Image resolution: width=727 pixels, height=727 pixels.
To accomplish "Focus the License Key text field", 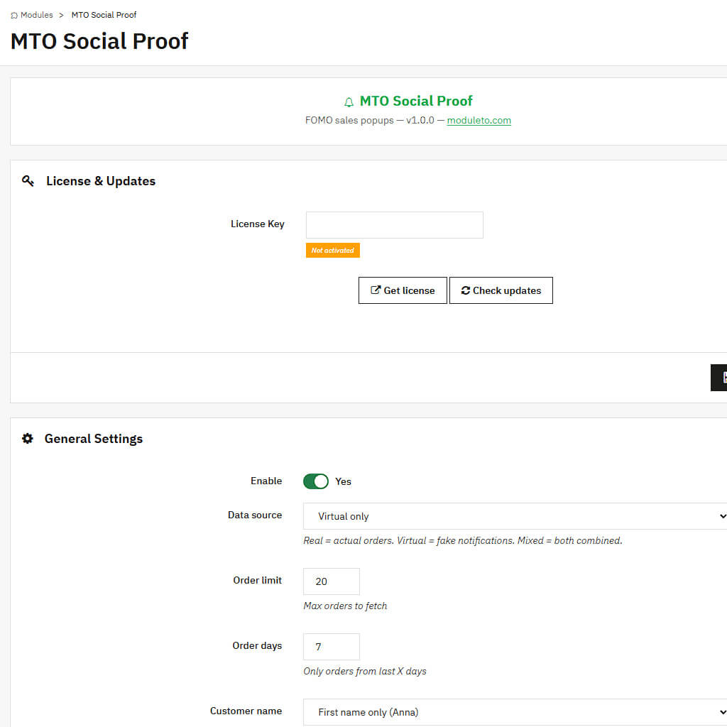I will pos(394,224).
